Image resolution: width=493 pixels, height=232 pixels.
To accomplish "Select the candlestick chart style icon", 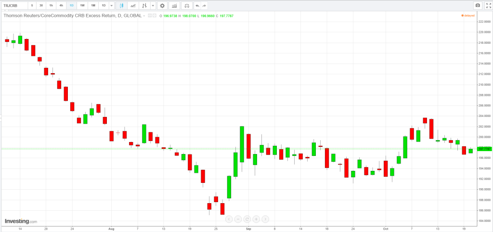I will tap(121, 5).
